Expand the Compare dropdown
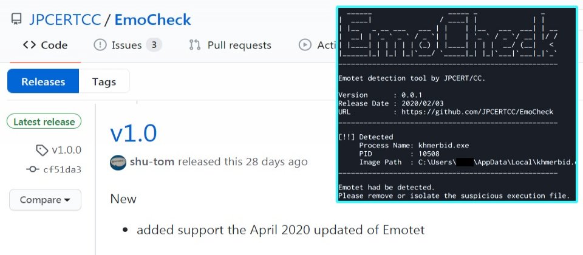 pyautogui.click(x=45, y=200)
